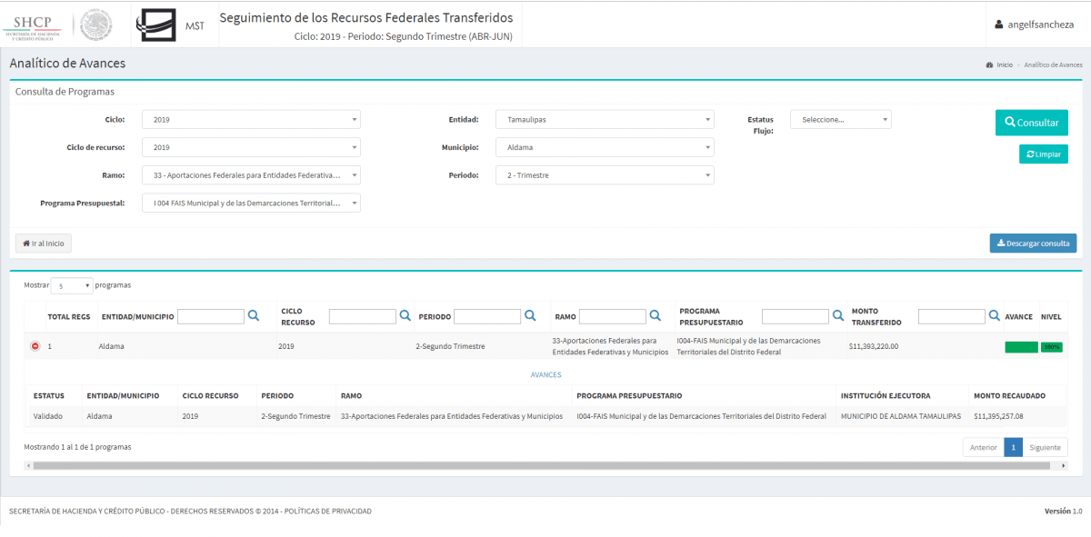Click the search icon beside Entidad/Municipio filter
The height and width of the screenshot is (537, 1091).
254,315
